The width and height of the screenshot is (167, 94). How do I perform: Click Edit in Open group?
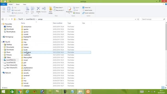point(76,10)
